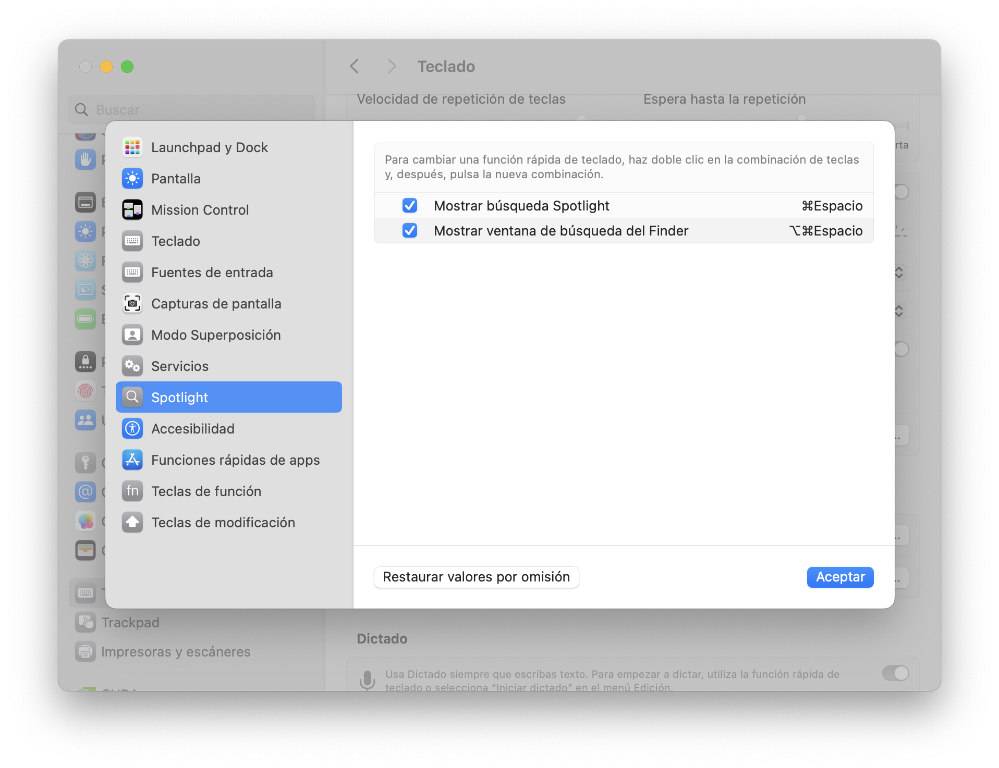Open Trackpad in the settings sidebar

pyautogui.click(x=130, y=623)
